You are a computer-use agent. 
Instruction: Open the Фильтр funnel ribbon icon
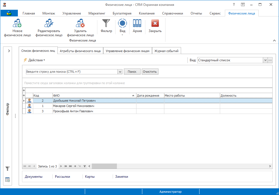[106, 23]
